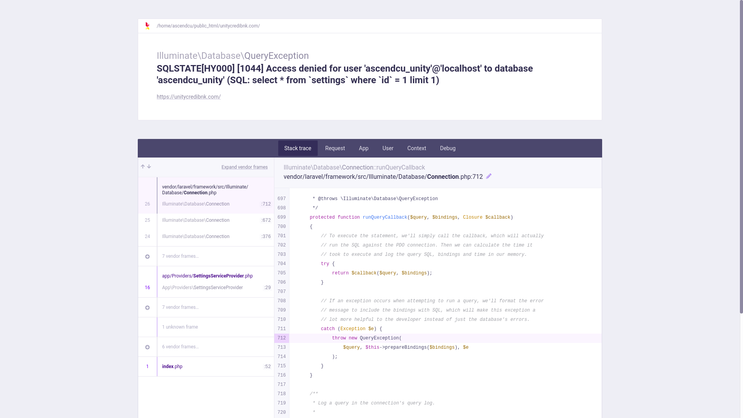This screenshot has width=743, height=418.
Task: Click highlighted line number 712
Action: [282, 338]
